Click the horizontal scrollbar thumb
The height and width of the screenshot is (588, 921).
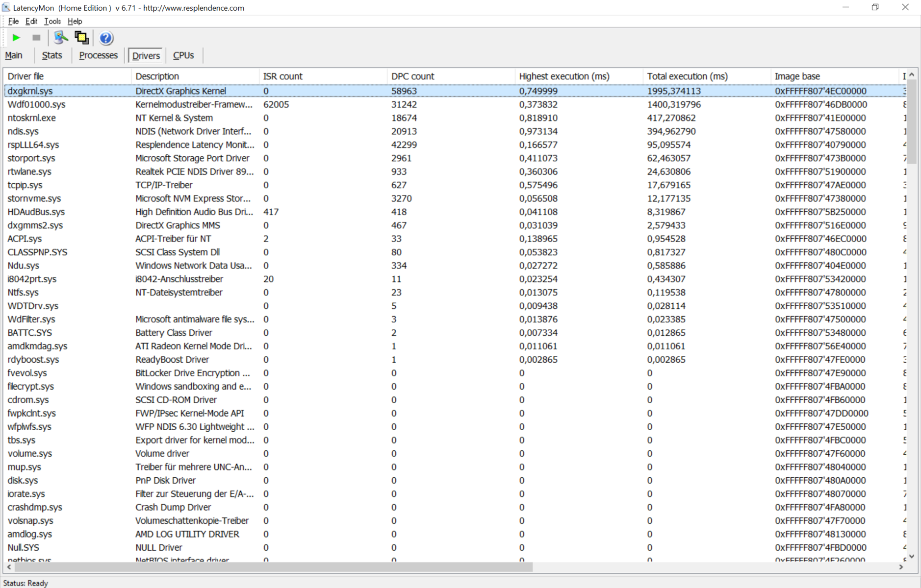pyautogui.click(x=274, y=567)
